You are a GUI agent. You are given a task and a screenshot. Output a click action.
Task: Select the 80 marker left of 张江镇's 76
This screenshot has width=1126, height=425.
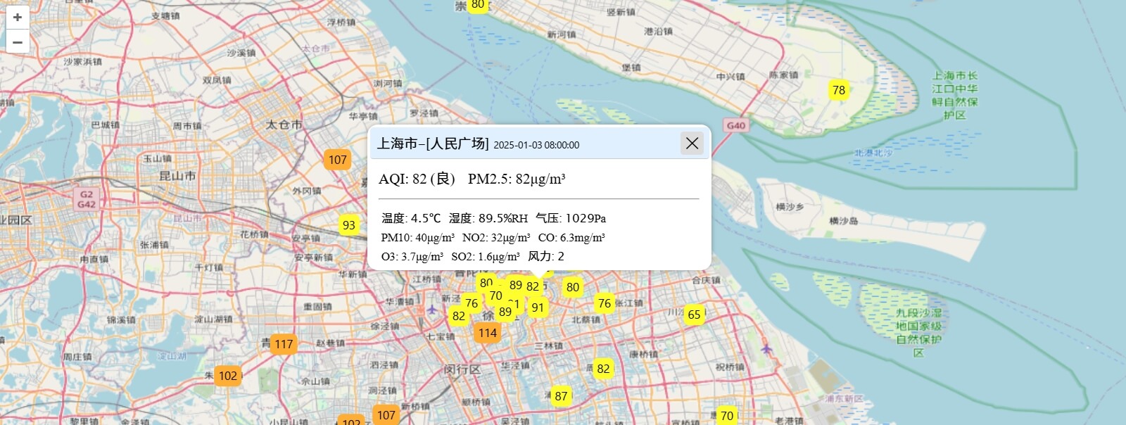coord(573,287)
